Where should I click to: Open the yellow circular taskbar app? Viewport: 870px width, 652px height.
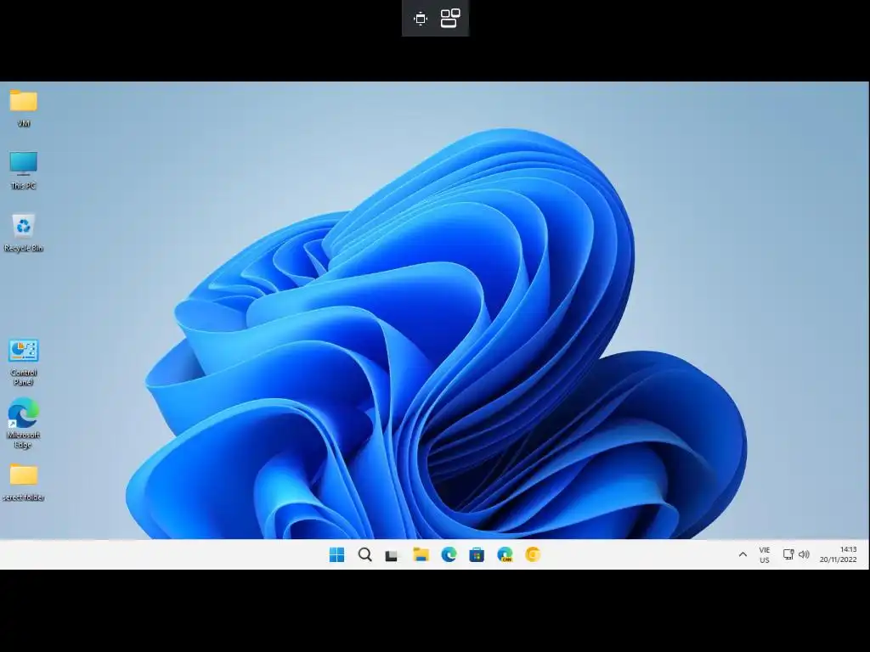pyautogui.click(x=533, y=554)
